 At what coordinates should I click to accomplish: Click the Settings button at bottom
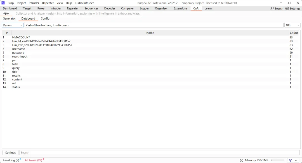[10, 153]
